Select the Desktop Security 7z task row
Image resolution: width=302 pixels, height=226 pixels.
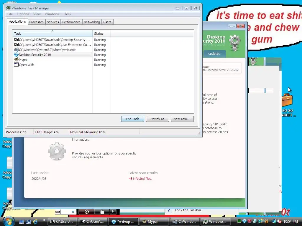click(52, 40)
